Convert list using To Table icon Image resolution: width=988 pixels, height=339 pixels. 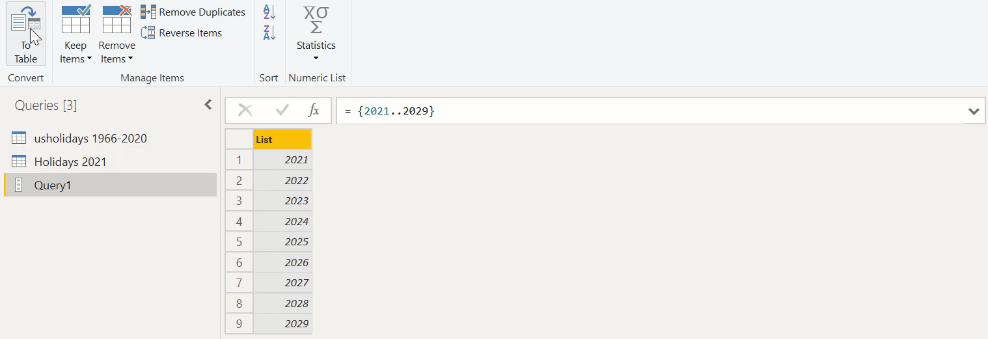(x=26, y=34)
